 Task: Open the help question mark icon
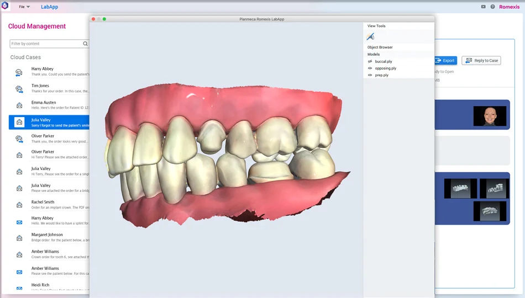492,7
